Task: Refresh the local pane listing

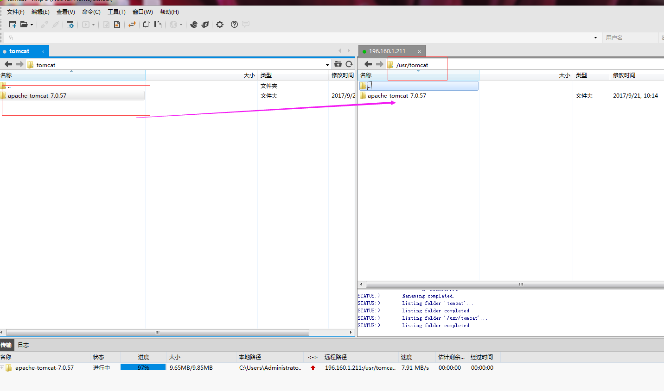Action: [x=349, y=64]
